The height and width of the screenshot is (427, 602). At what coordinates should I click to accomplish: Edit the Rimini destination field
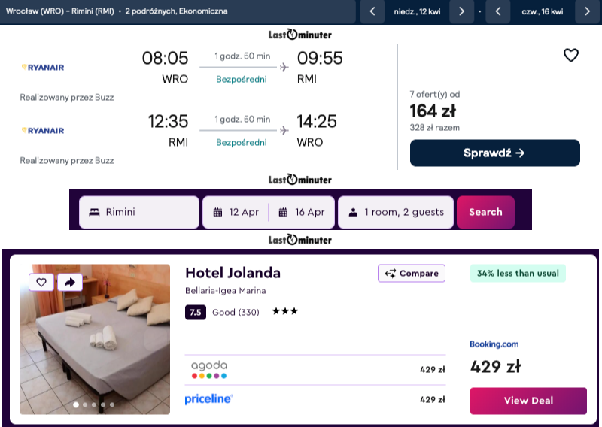coord(139,212)
